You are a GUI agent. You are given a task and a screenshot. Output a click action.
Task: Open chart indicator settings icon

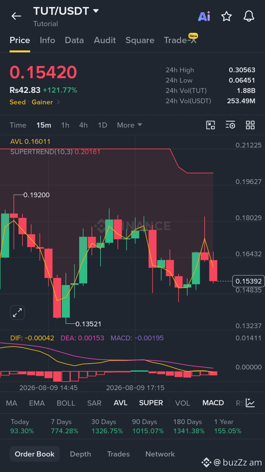tap(230, 125)
